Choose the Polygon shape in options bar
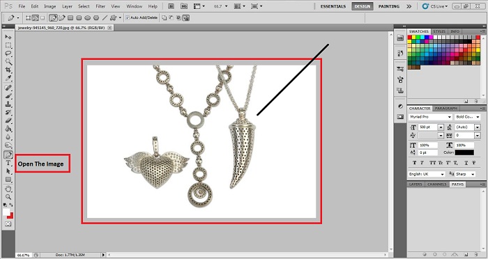Screen dimensions: 488x259 pyautogui.click(x=96, y=18)
